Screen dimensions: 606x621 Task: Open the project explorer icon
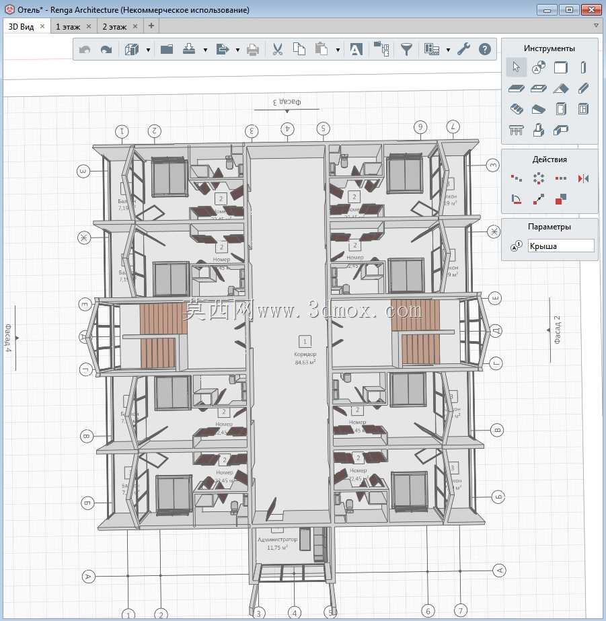(x=381, y=50)
